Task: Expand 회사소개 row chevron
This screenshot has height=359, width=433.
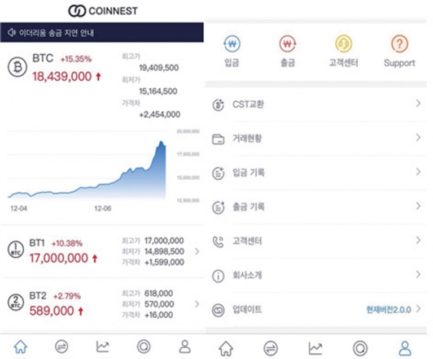Action: 418,274
